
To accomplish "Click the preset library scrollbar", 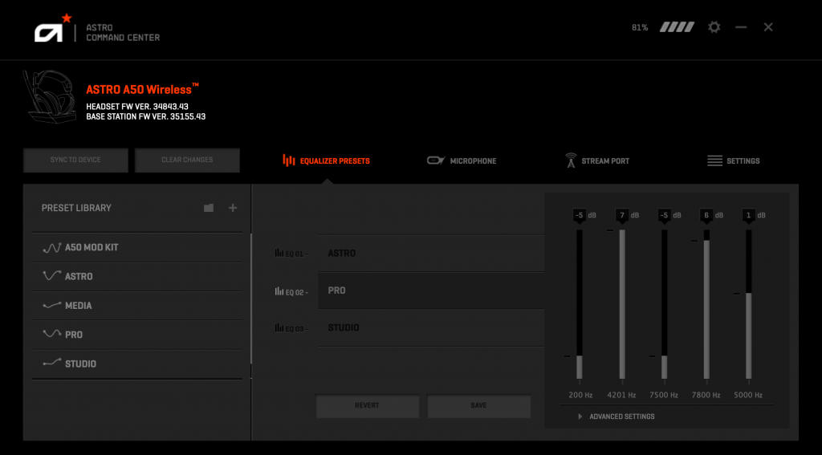I will coord(251,299).
